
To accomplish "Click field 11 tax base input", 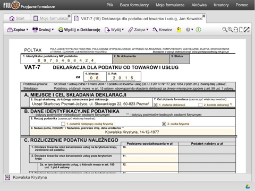I will [x=149, y=158].
